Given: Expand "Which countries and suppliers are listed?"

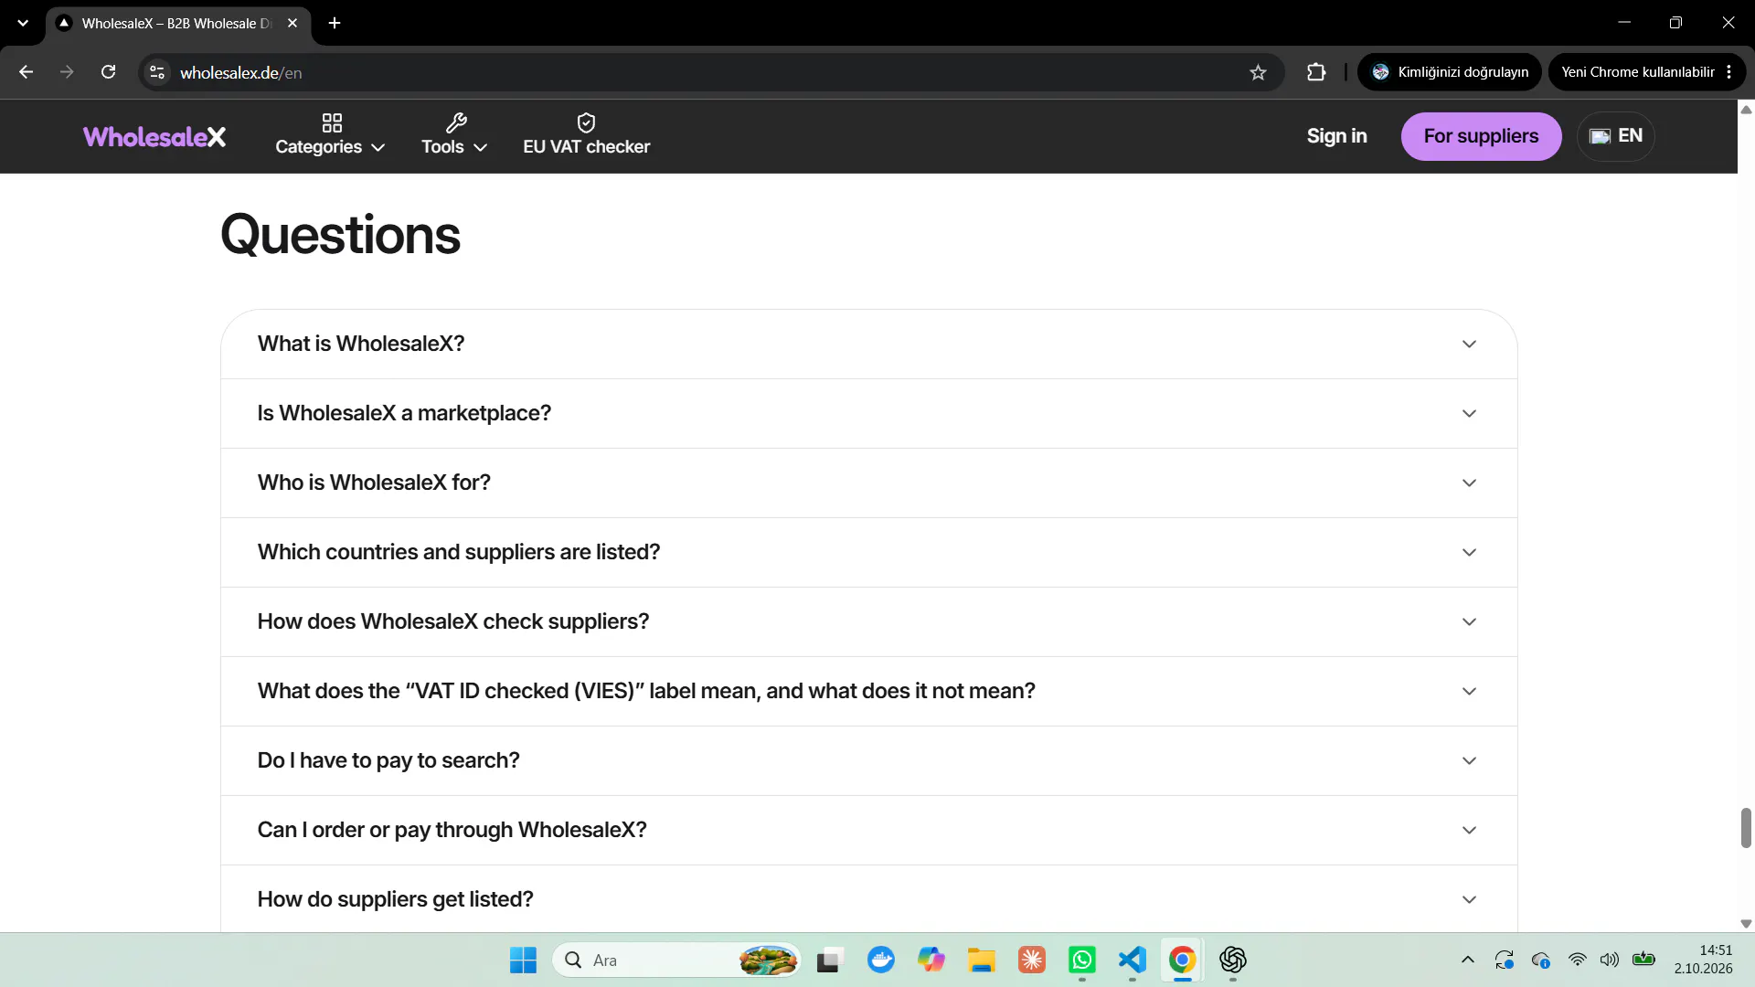Looking at the screenshot, I should pos(868,552).
